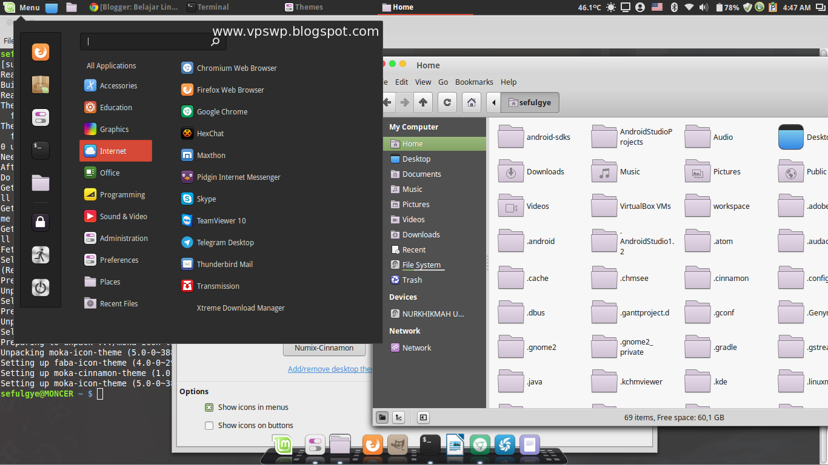
Task: Click the Wi-Fi network icon in the panel
Action: coord(689,7)
